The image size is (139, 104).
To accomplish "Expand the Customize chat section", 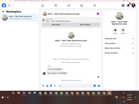I will tap(119, 39).
